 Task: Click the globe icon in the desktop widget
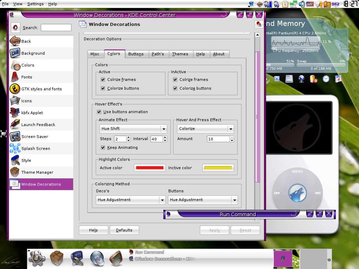(x=301, y=79)
